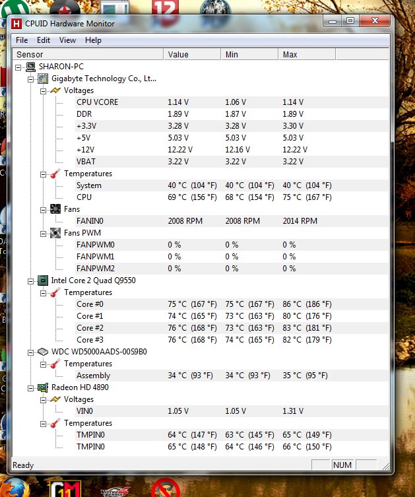Open the Help menu
The image size is (415, 497).
(93, 40)
